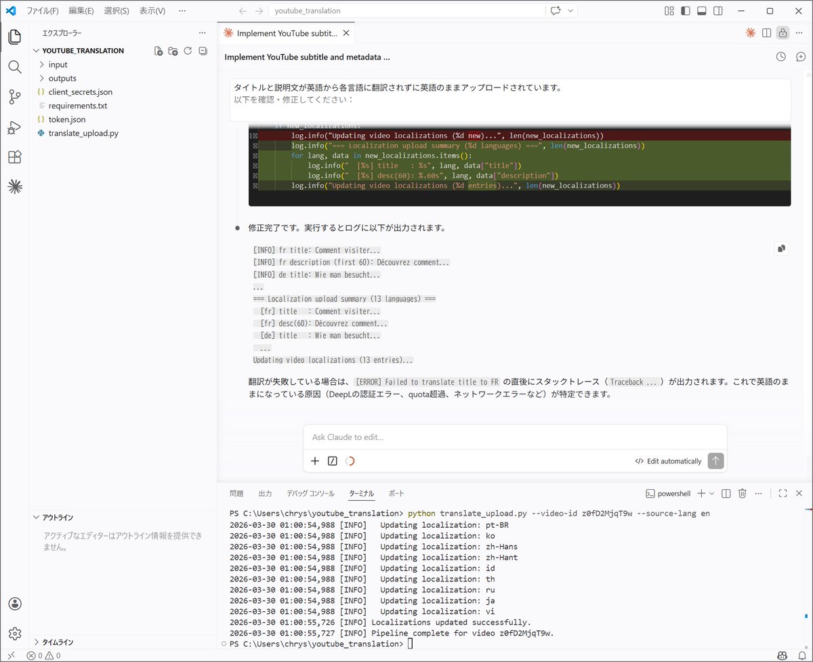This screenshot has width=813, height=662.
Task: Toggle secondary sidebar visibility
Action: pos(718,11)
